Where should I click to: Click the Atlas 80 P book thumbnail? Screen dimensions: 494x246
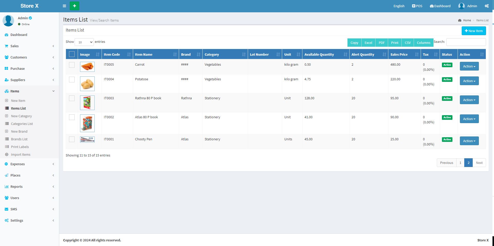pos(87,123)
